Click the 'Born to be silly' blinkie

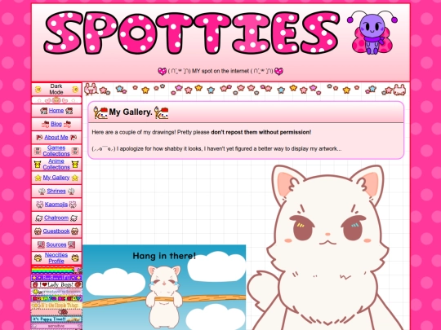point(56,298)
